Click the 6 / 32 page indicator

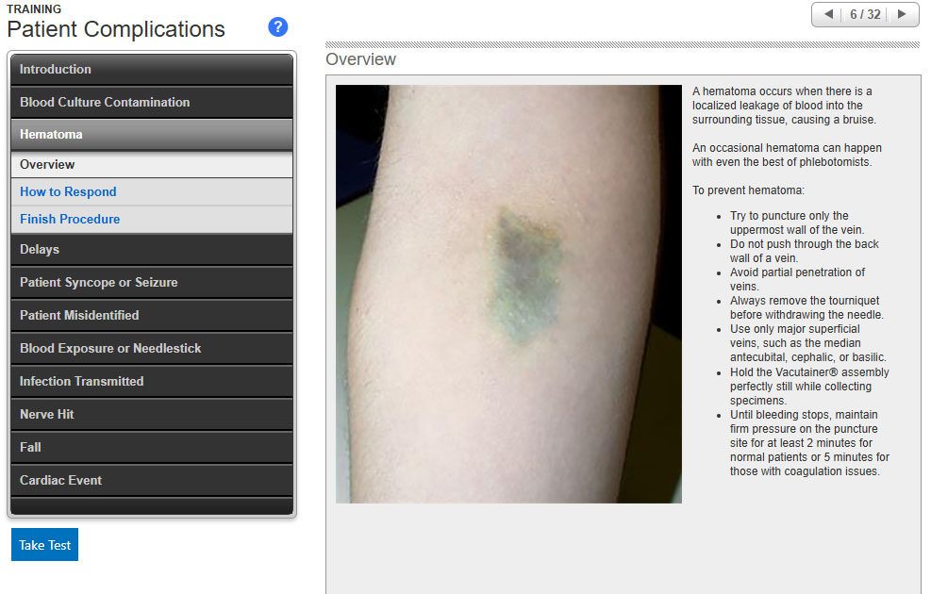coord(865,14)
